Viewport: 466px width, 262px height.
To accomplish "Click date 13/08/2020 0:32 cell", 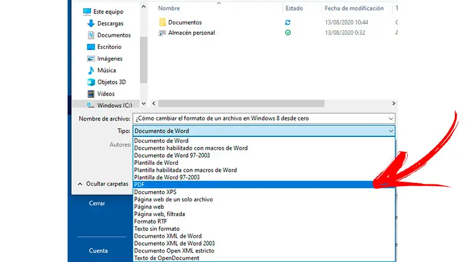I will tap(345, 33).
